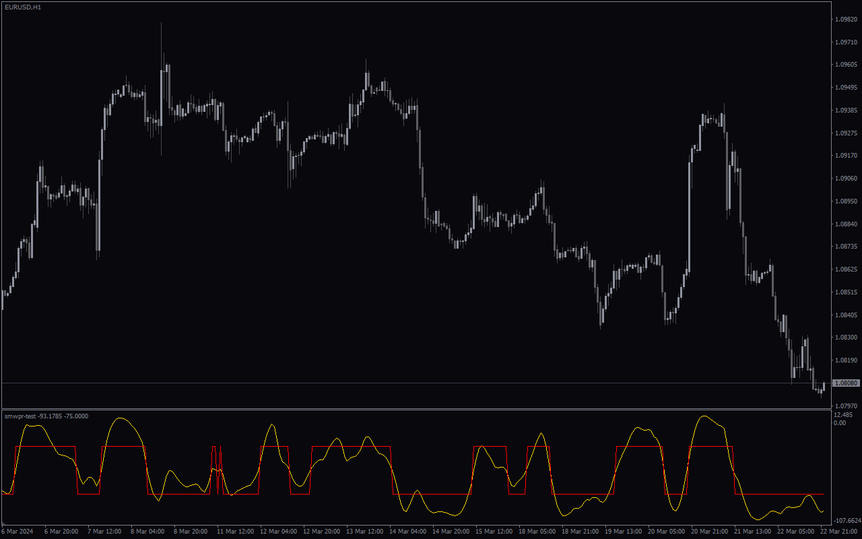Click the 11 Mar 12:00 time label
Image resolution: width=862 pixels, height=539 pixels.
point(235,532)
